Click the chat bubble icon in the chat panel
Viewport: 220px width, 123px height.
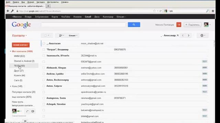(x=33, y=111)
